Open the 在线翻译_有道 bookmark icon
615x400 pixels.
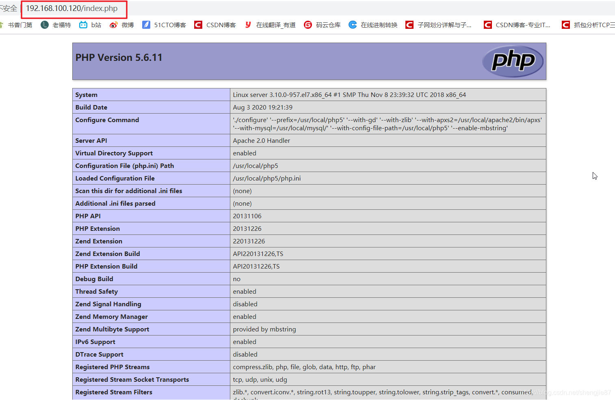[248, 25]
